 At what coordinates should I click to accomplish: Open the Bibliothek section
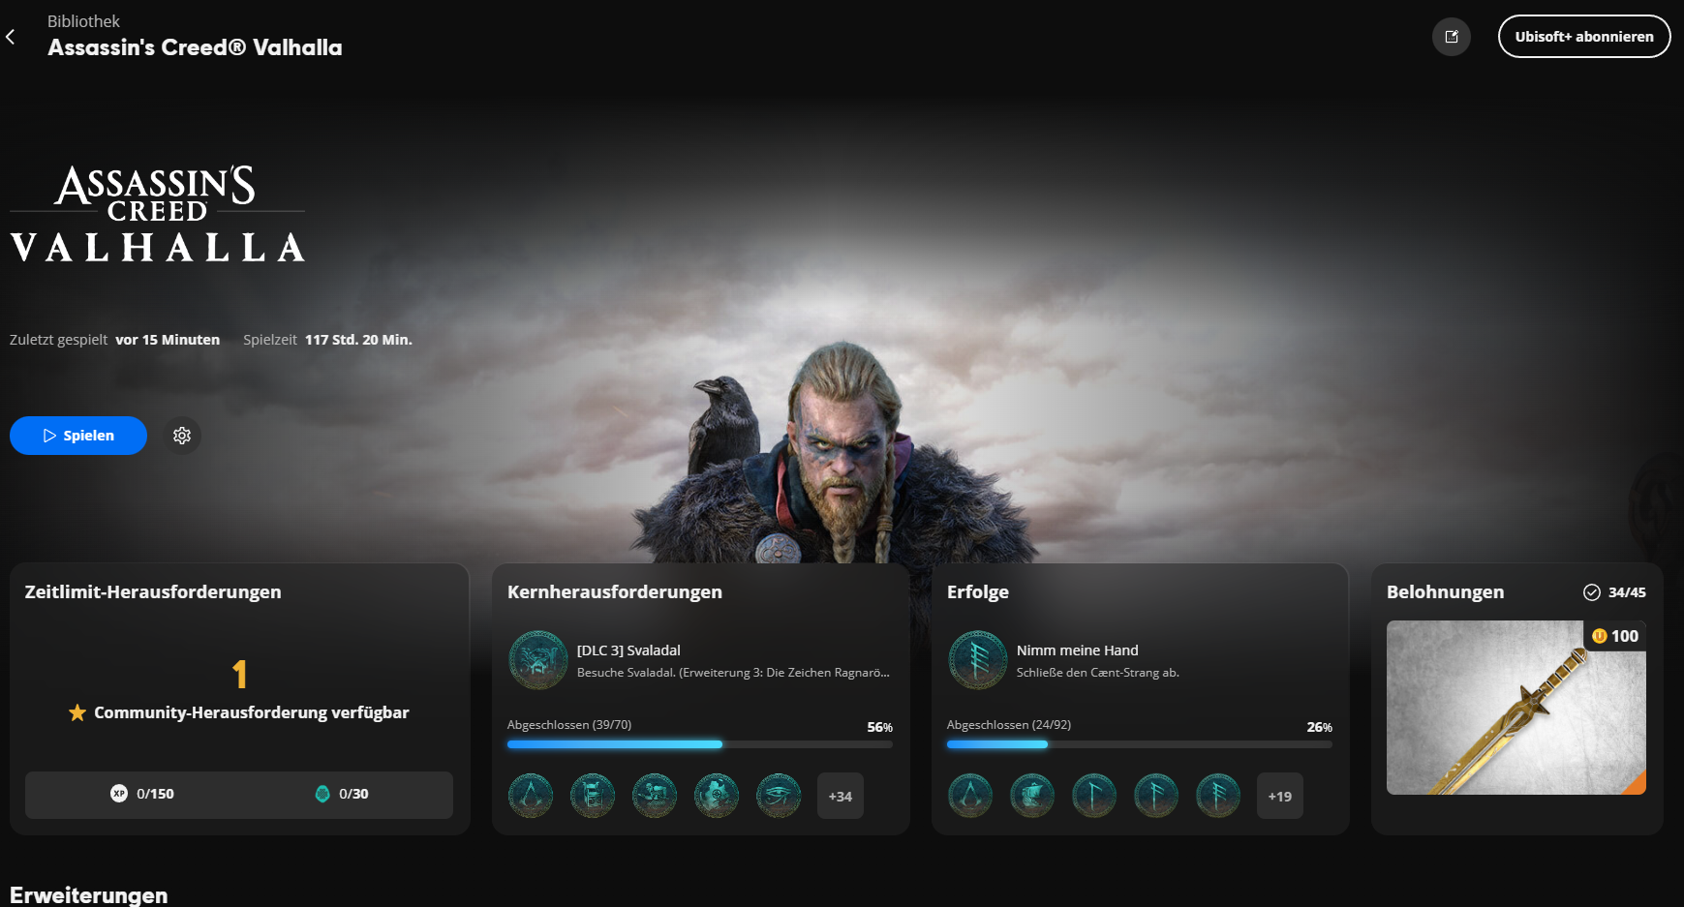[84, 20]
